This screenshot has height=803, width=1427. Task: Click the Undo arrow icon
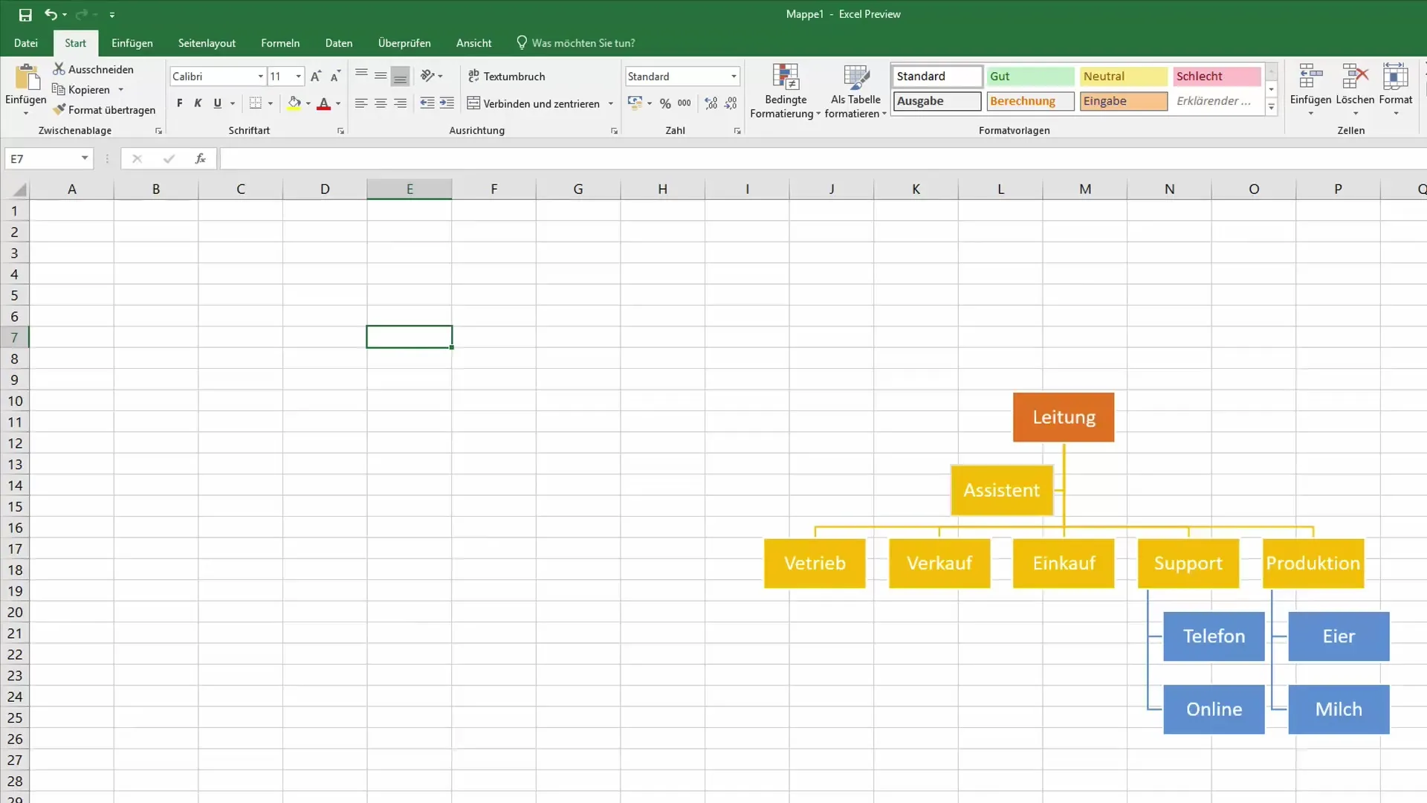tap(51, 14)
